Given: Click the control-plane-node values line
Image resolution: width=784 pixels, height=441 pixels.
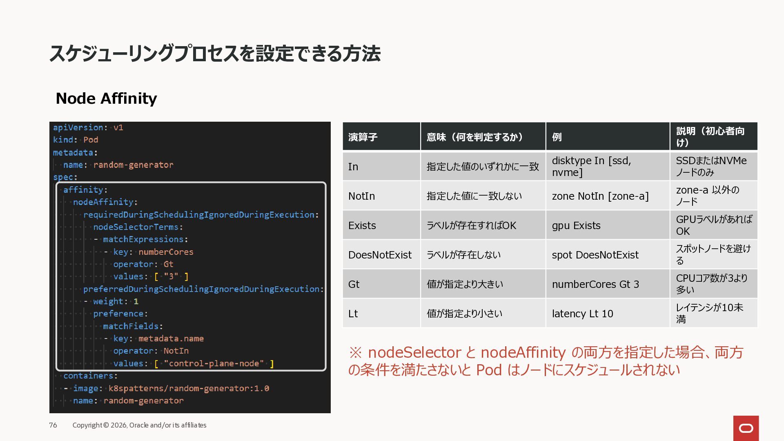Looking at the screenshot, I should pyautogui.click(x=194, y=363).
